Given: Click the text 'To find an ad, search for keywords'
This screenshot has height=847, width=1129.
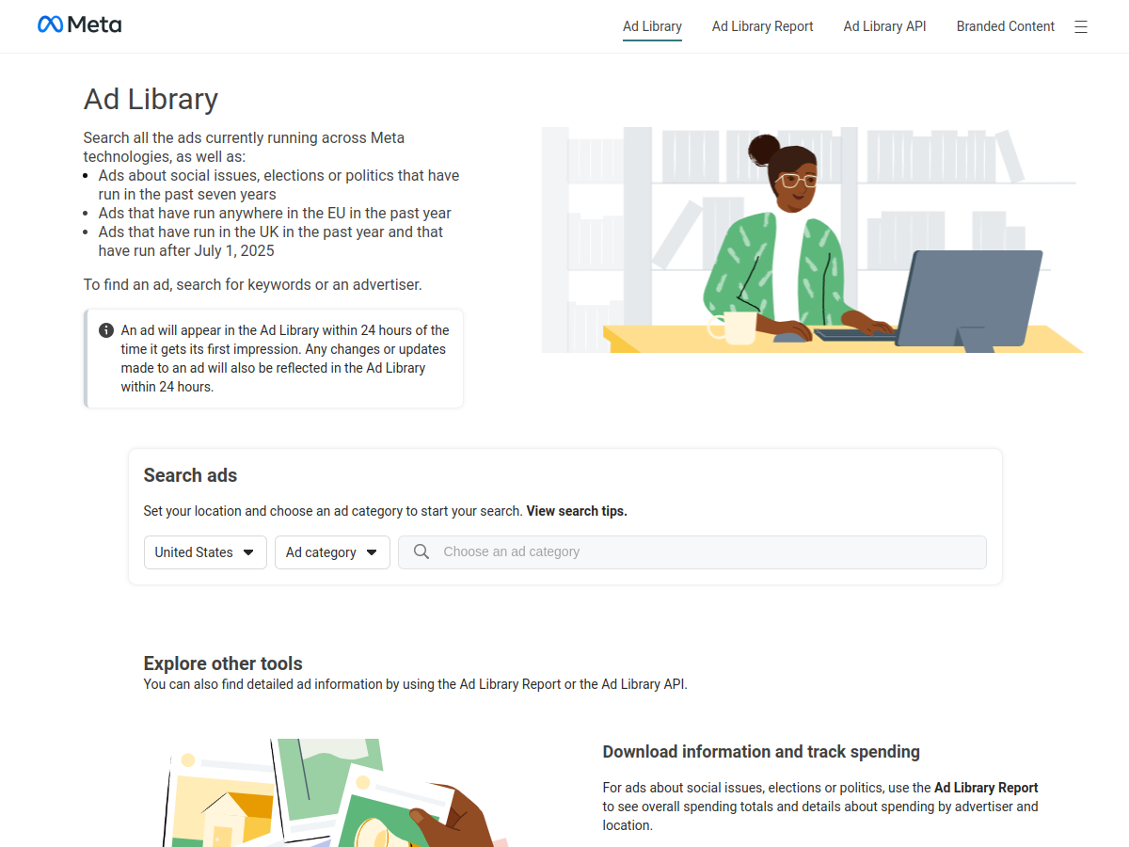Looking at the screenshot, I should tap(252, 284).
